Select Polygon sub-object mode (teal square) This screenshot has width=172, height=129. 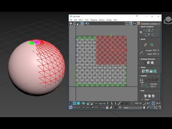tap(78, 103)
